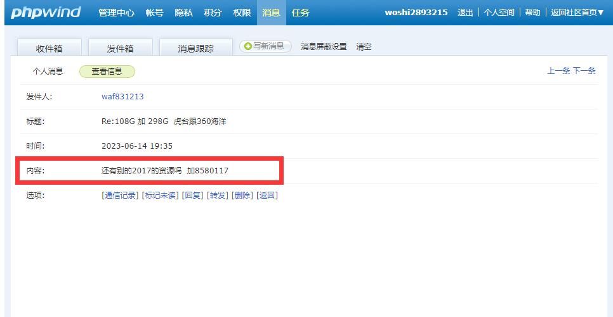Select 积分 in the navigation bar
613x317 pixels.
pyautogui.click(x=213, y=13)
